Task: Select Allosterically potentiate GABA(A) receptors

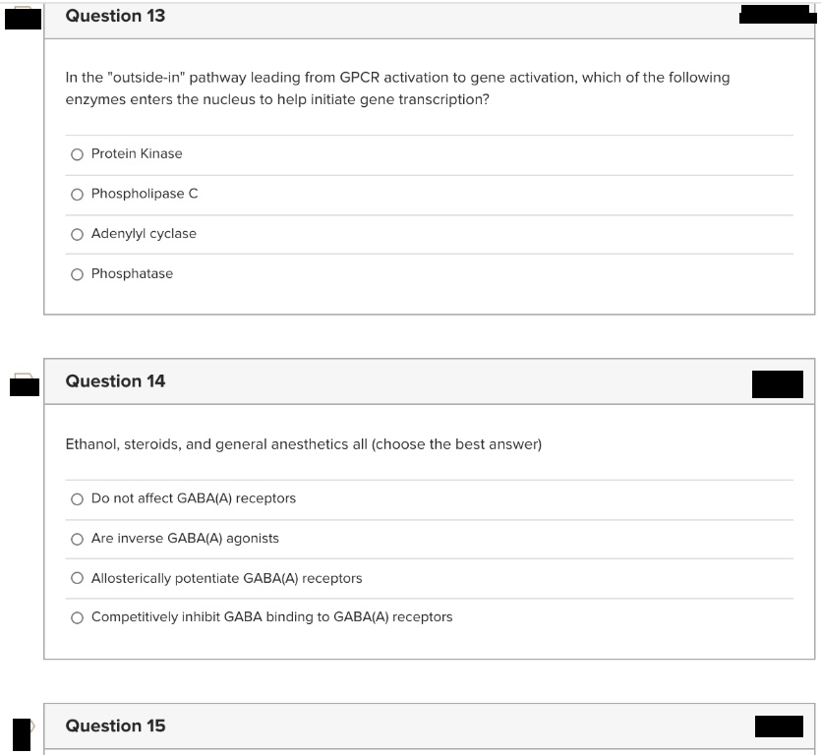Action: pos(77,578)
